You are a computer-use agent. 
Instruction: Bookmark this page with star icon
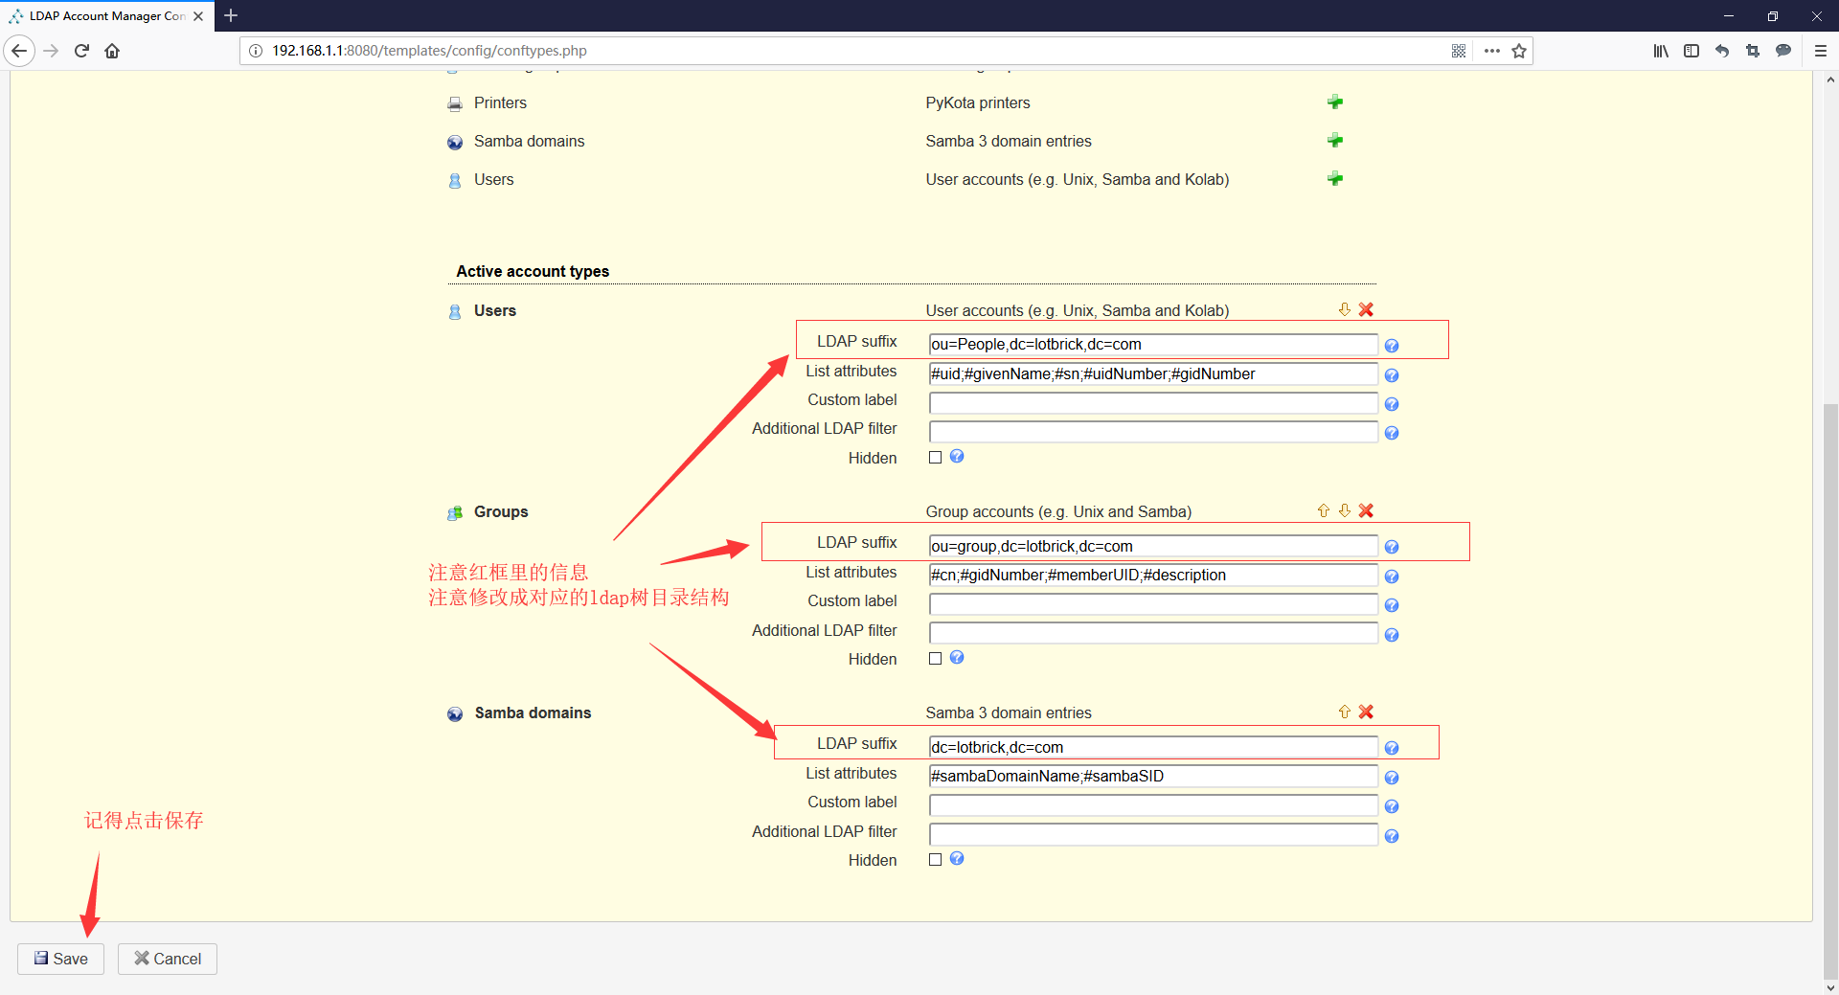(x=1519, y=51)
